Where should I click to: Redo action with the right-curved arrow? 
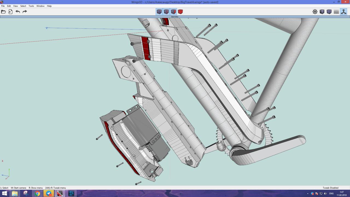(25, 11)
